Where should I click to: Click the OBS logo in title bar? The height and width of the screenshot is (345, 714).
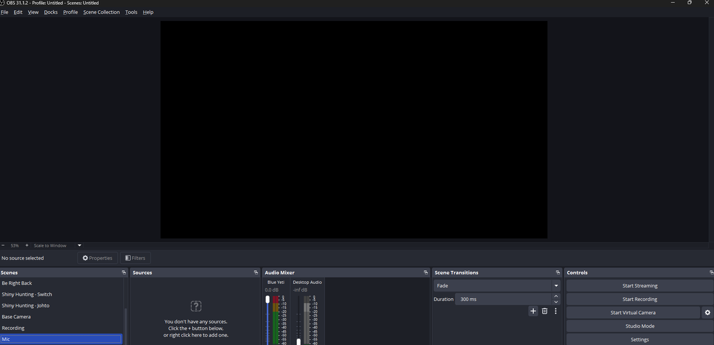(2, 3)
